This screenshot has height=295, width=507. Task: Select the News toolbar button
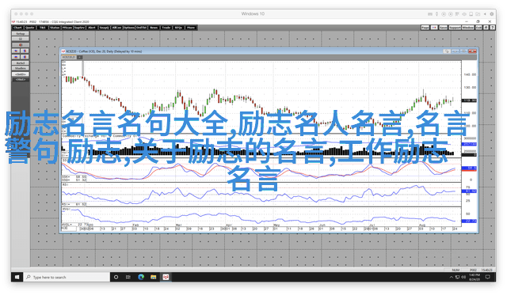click(154, 28)
